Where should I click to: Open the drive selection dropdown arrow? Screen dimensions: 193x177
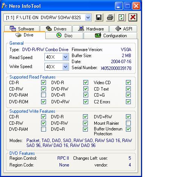[88, 18]
